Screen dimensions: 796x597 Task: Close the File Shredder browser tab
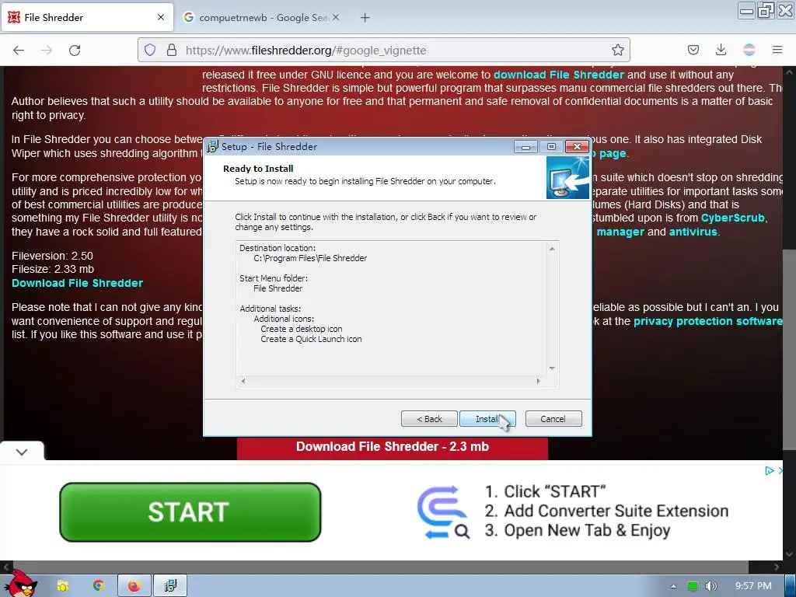pyautogui.click(x=161, y=17)
